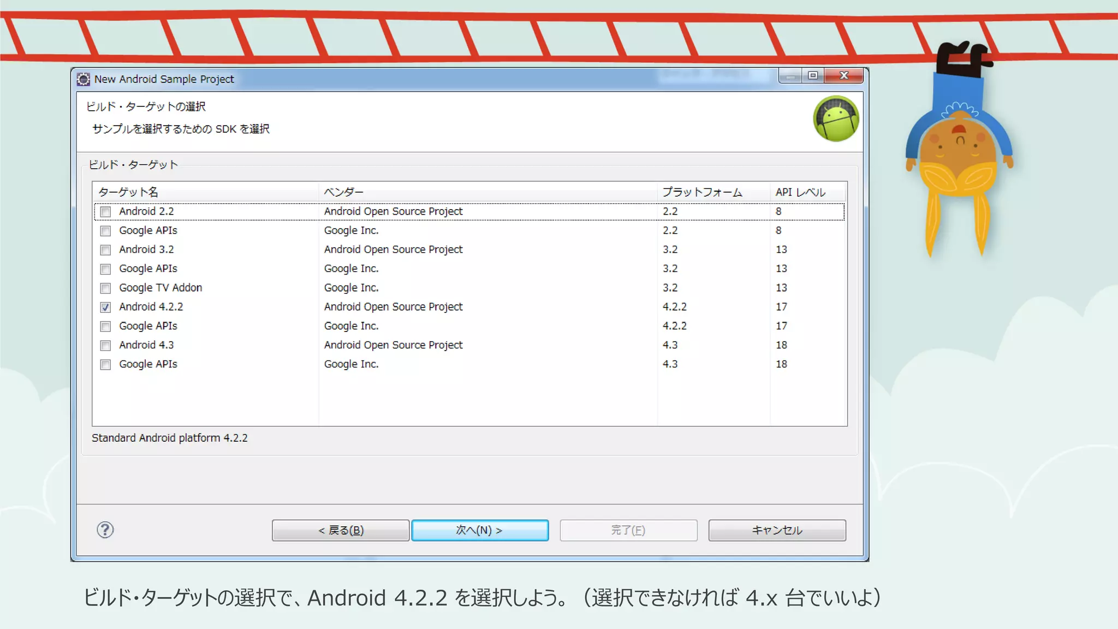Click the 戻る(B) back button
1118x629 pixels.
click(x=341, y=530)
